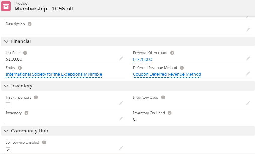Image resolution: width=255 pixels, height=154 pixels.
Task: Click the $100.00 List Price value field
Action: 14,59
